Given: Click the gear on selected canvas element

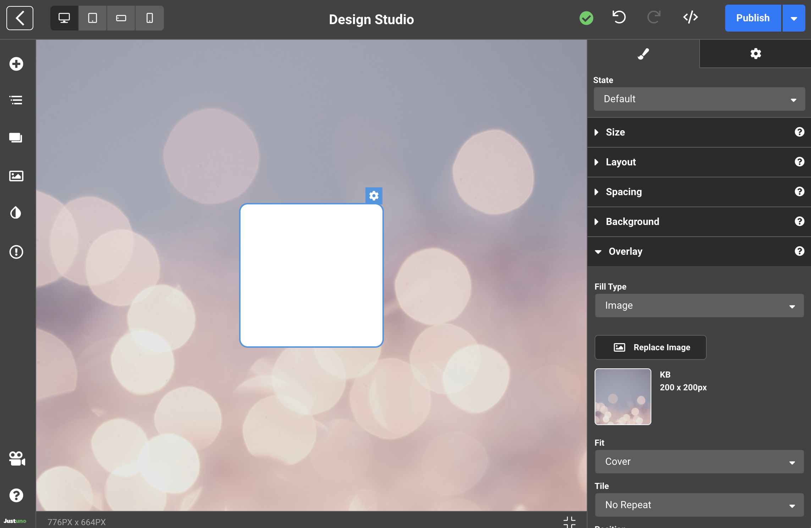Looking at the screenshot, I should point(374,196).
